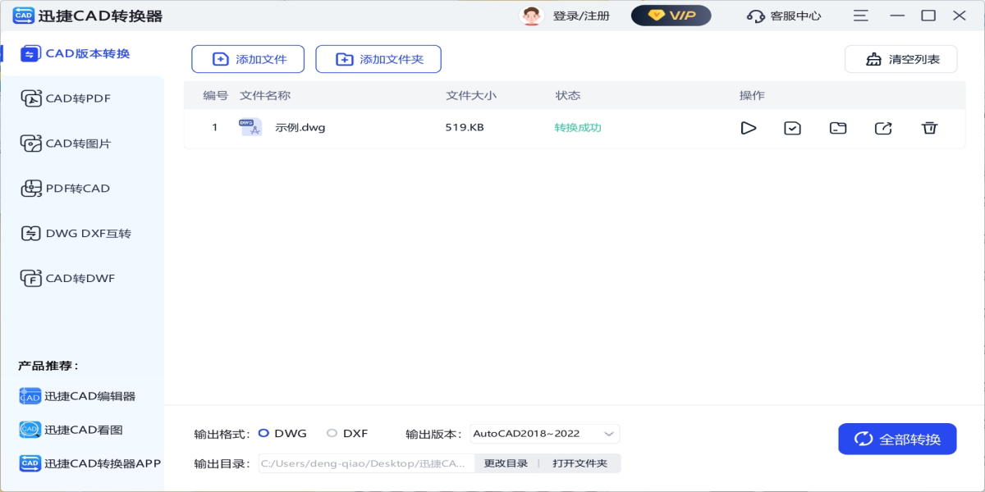Screen dimensions: 985x492
Task: Click 清空列表 to clear the list
Action: click(x=900, y=59)
